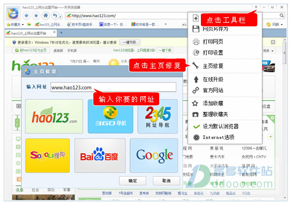
Task: Click the browser back arrow button
Action: click(x=26, y=15)
